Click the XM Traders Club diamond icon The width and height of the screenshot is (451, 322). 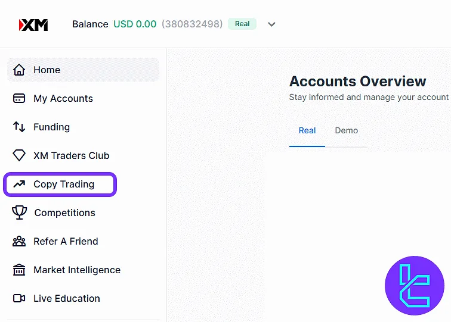pyautogui.click(x=19, y=155)
